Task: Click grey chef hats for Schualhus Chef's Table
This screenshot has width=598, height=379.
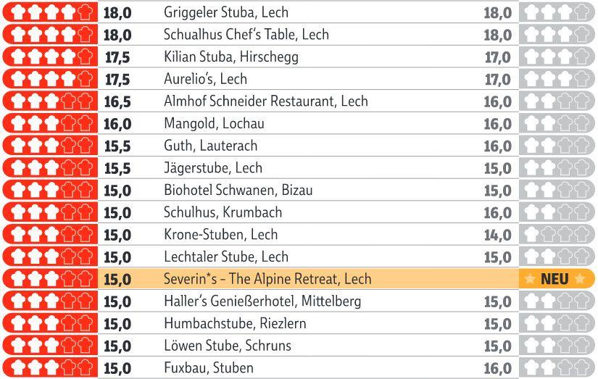Action: coord(557,34)
